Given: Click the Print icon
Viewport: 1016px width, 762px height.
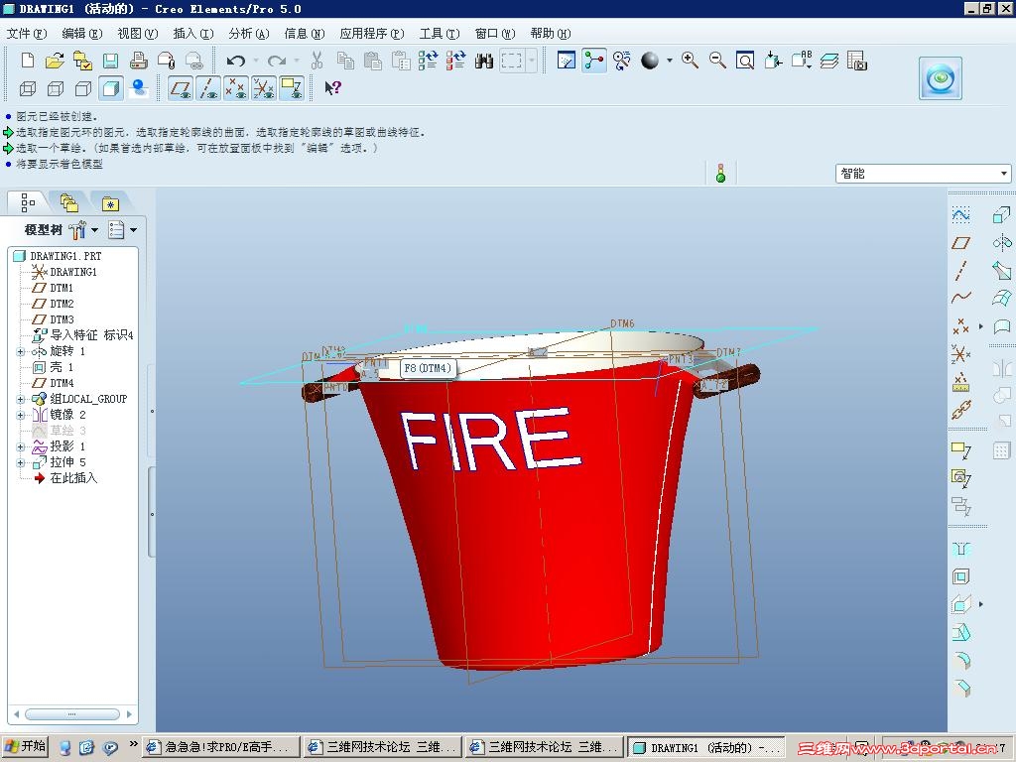Looking at the screenshot, I should tap(138, 61).
